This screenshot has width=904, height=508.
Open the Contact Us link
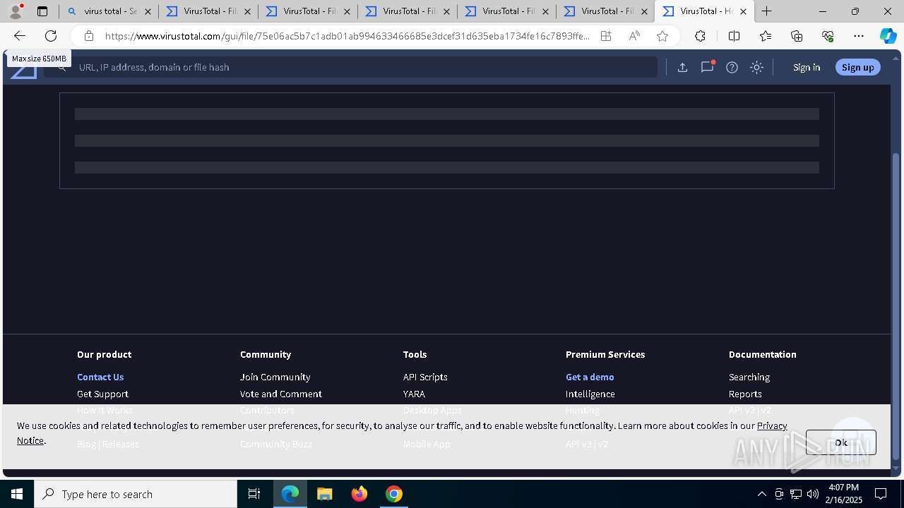click(x=100, y=377)
